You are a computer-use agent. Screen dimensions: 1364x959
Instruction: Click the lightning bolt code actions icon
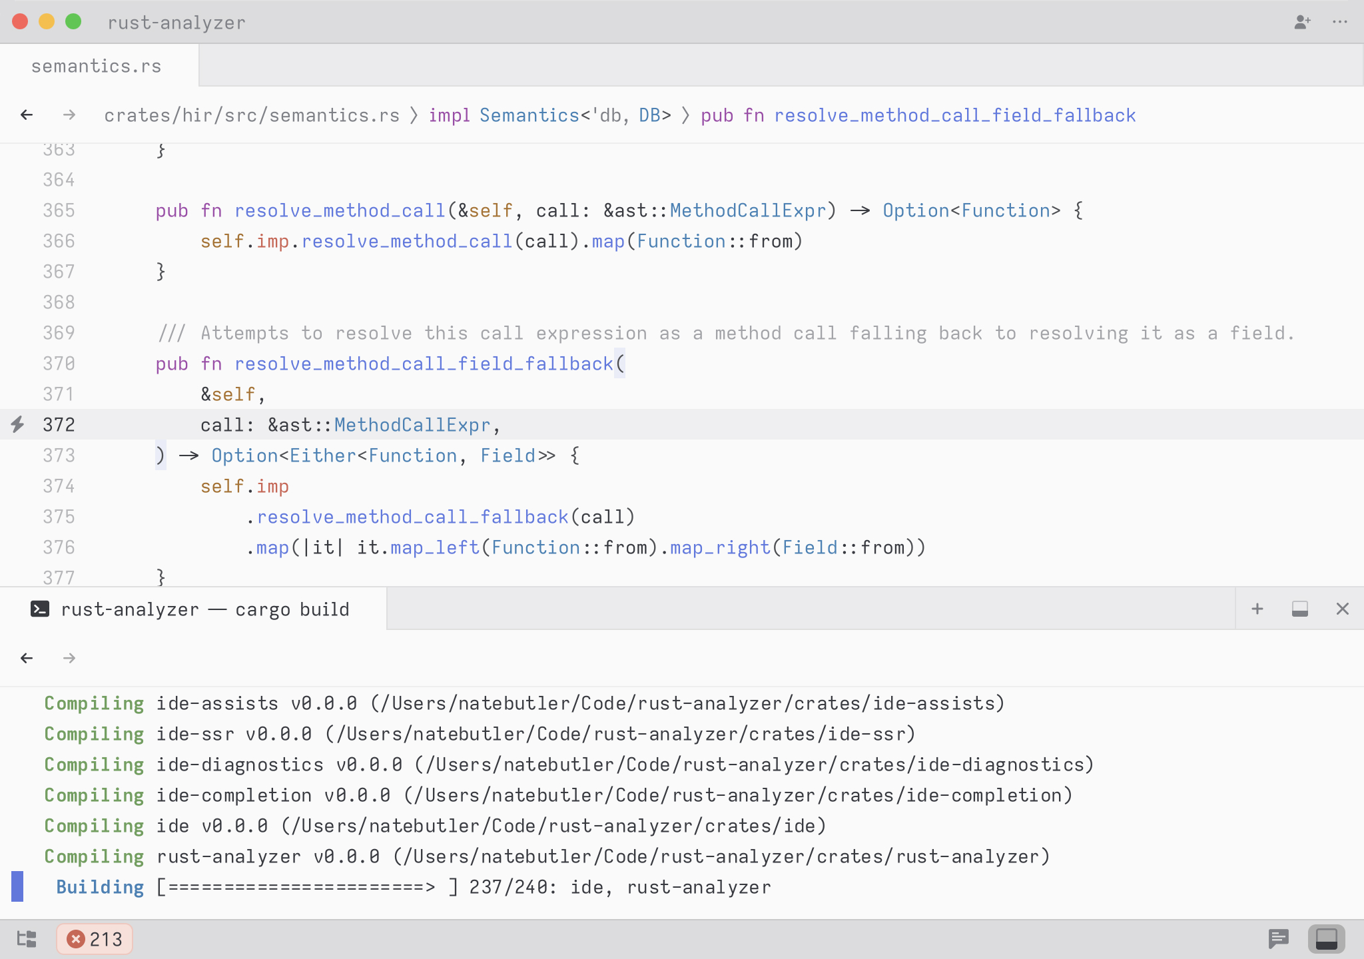point(18,424)
